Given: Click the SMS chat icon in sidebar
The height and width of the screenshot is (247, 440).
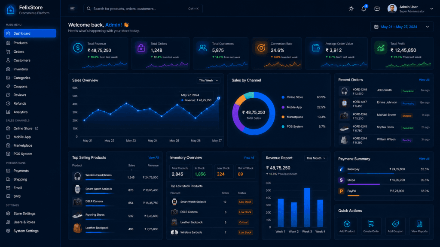Looking at the screenshot, I should (8, 196).
